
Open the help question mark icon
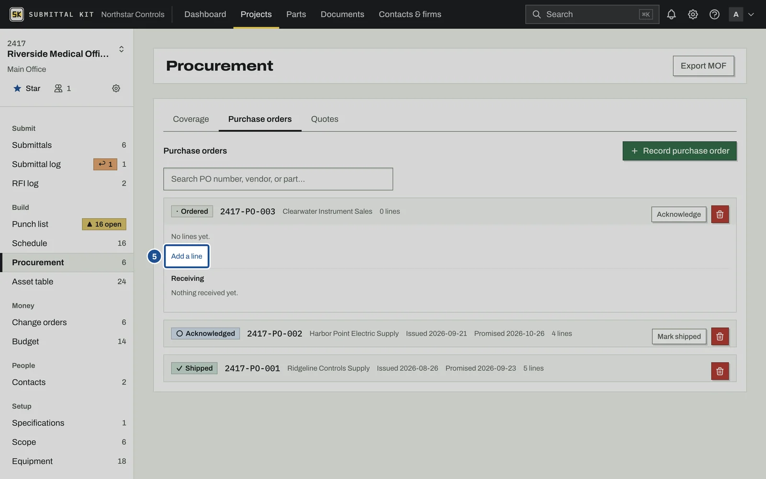click(714, 14)
